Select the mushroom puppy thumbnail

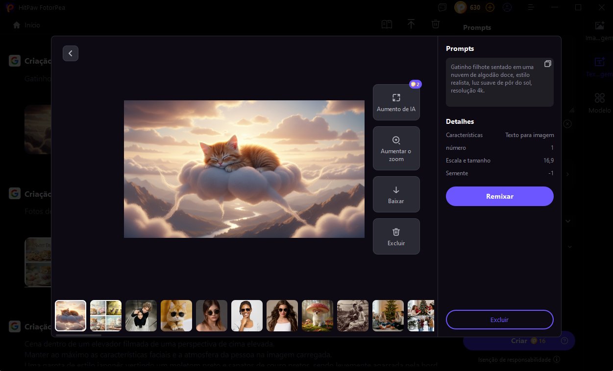(318, 316)
